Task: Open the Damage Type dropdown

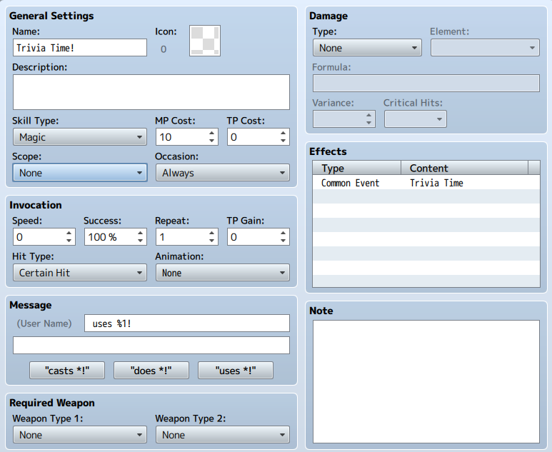Action: coord(367,48)
